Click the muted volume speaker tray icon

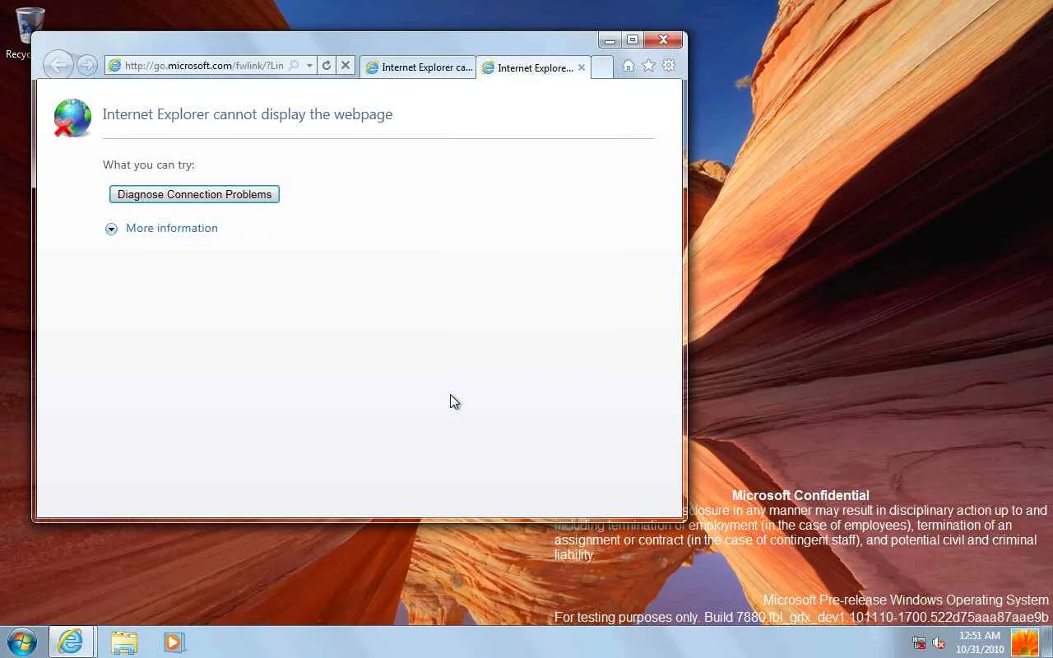click(x=939, y=642)
